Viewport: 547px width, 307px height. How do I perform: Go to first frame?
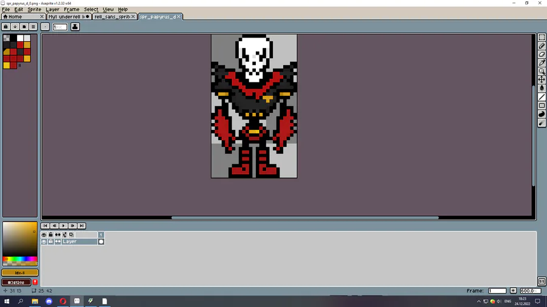point(46,226)
